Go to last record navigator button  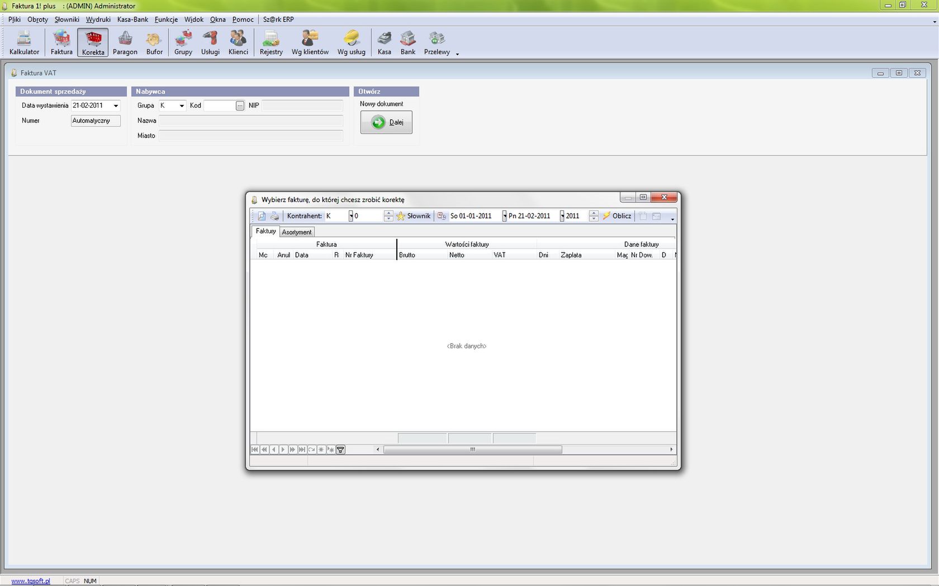(x=302, y=449)
